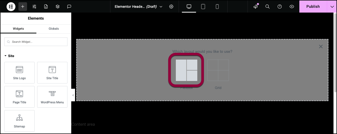Open What's New megaphone icon
This screenshot has height=134, width=337.
point(256,7)
